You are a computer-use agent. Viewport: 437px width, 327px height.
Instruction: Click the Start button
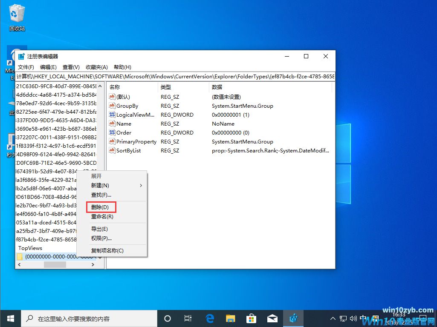[x=10, y=318]
